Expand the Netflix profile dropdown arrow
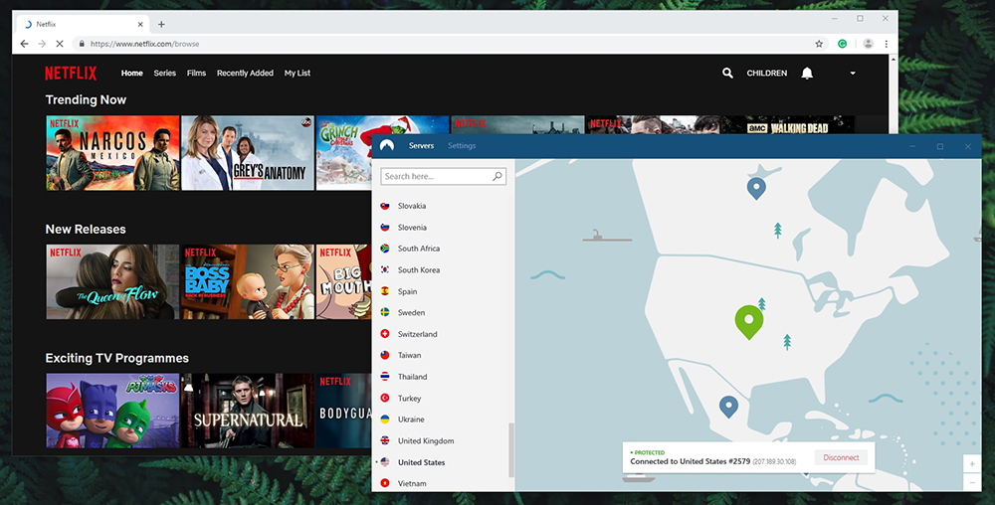This screenshot has width=995, height=505. [853, 74]
